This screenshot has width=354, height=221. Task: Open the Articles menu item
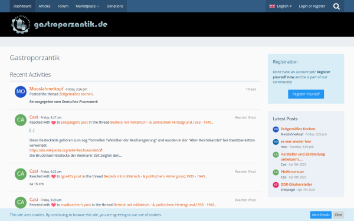coord(44,6)
